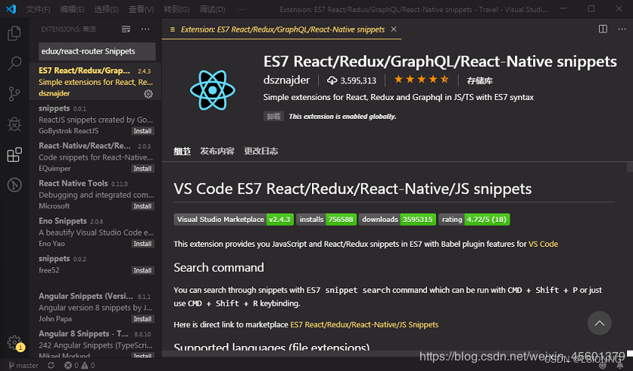Synchronize changes in status bar
Viewport: 633px width, 371px height.
(51, 366)
